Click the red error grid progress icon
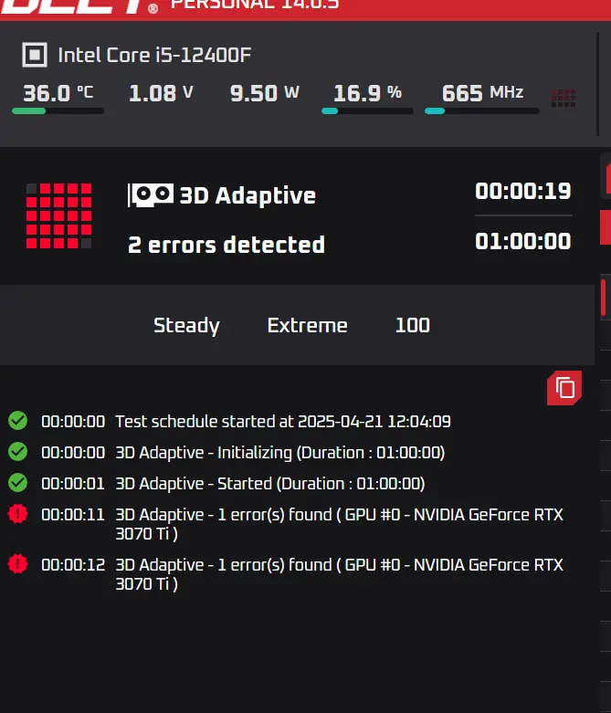 [58, 216]
